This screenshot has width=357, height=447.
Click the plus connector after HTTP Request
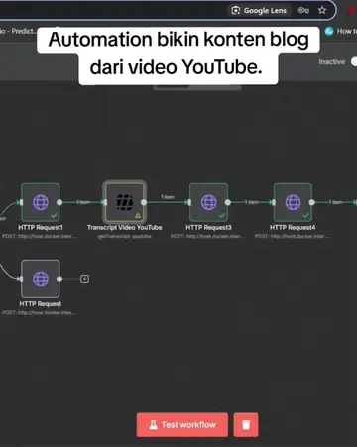coord(84,279)
